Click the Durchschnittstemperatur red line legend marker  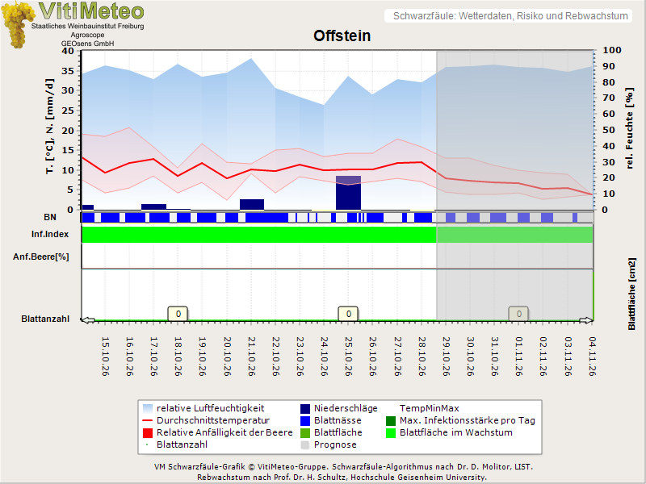point(148,420)
